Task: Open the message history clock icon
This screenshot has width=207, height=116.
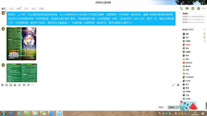Action: coord(178,85)
